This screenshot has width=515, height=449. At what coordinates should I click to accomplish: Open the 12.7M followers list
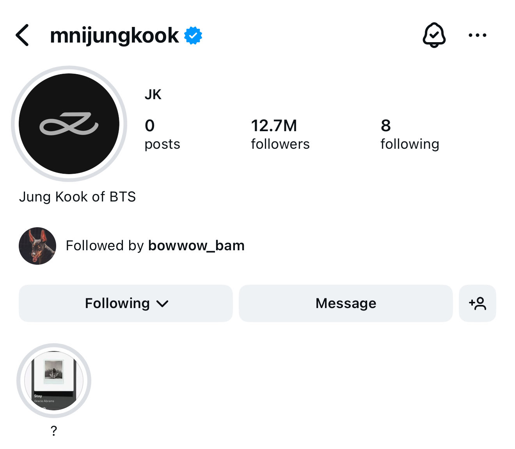280,134
